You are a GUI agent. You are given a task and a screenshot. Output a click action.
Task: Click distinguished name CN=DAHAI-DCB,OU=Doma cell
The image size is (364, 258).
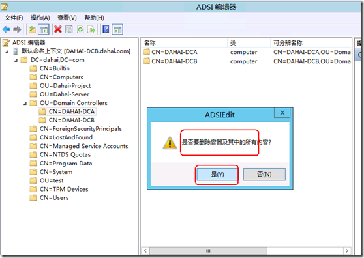[312, 61]
